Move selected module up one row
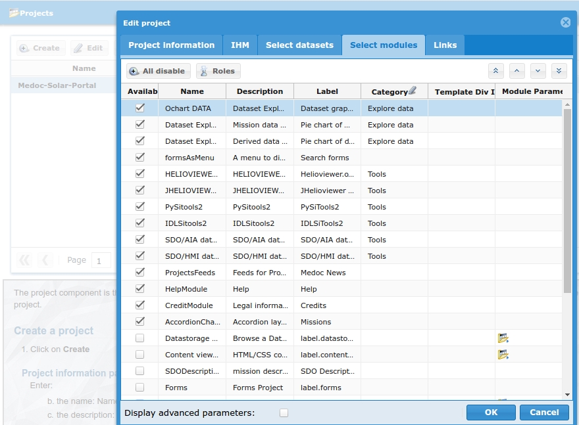The width and height of the screenshot is (579, 425). click(x=517, y=71)
